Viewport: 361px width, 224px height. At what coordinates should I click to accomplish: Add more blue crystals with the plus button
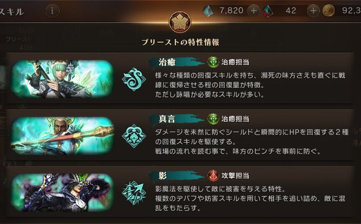click(x=254, y=11)
